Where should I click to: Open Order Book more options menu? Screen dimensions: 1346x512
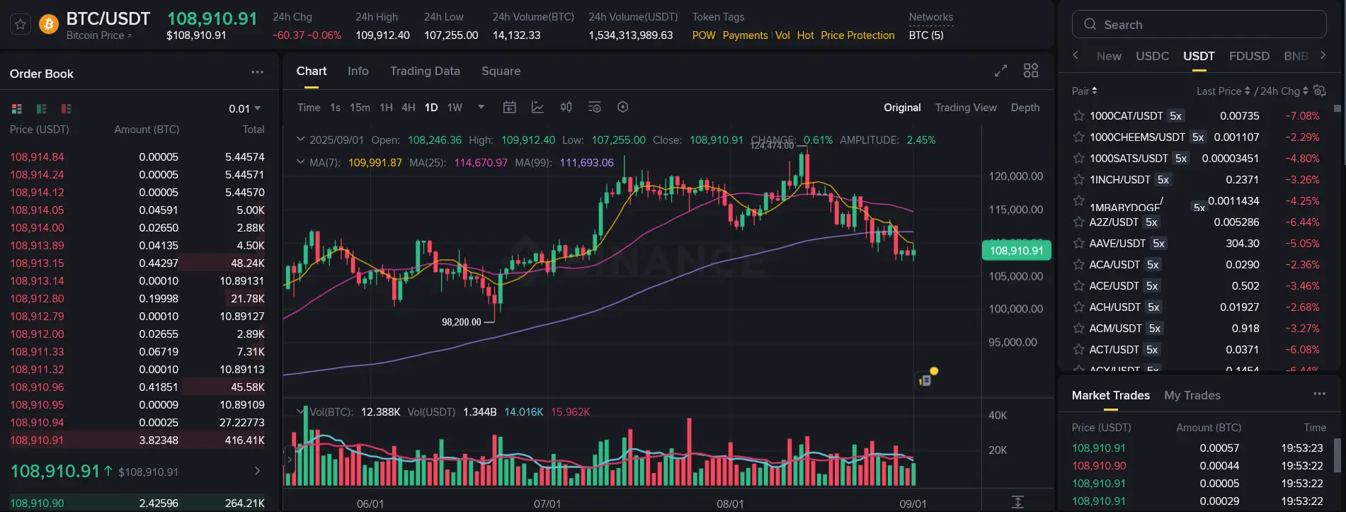click(x=257, y=72)
